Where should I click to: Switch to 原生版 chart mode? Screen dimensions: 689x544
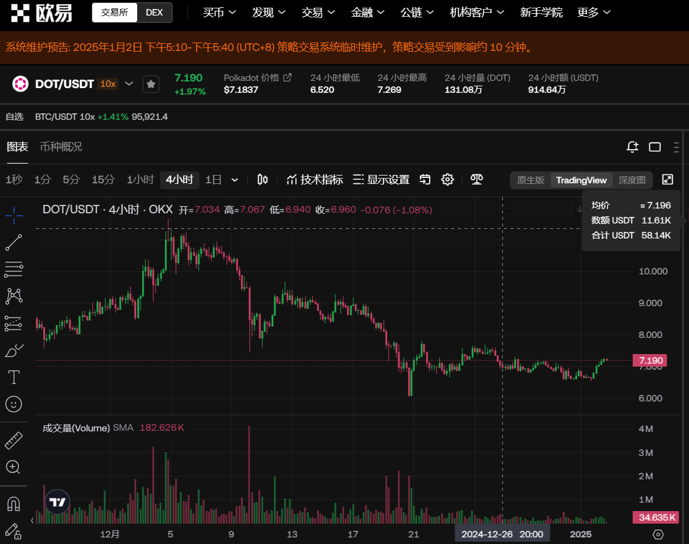tap(530, 180)
